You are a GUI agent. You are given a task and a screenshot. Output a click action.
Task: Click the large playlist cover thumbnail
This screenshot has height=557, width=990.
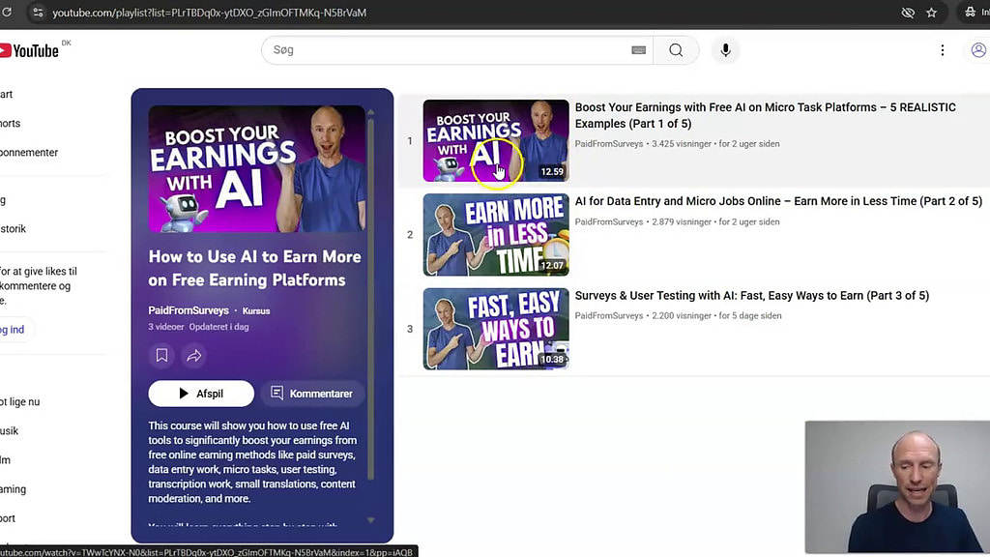coord(256,168)
